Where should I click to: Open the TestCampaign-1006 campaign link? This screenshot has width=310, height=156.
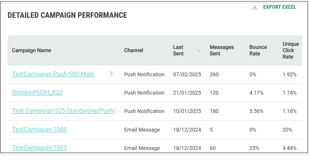pyautogui.click(x=39, y=129)
